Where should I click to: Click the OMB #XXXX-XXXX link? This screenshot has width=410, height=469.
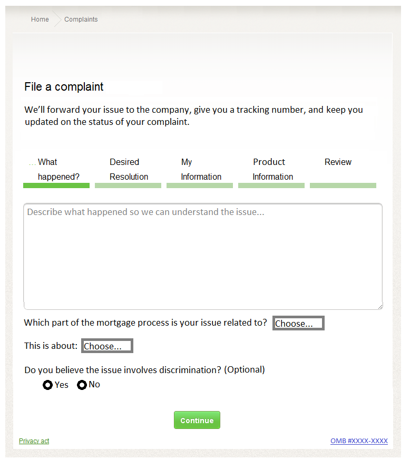click(359, 441)
